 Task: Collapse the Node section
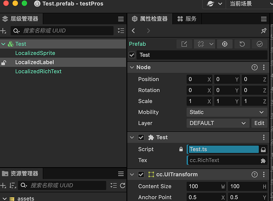tap(132, 67)
